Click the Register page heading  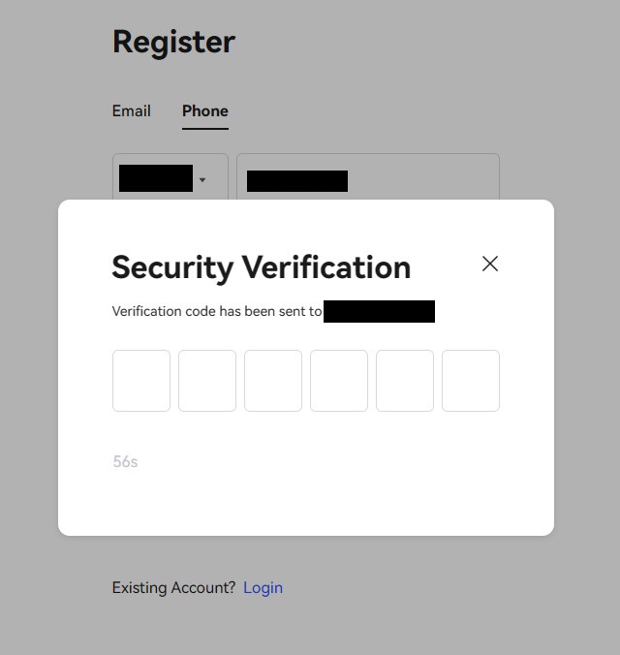[x=174, y=42]
